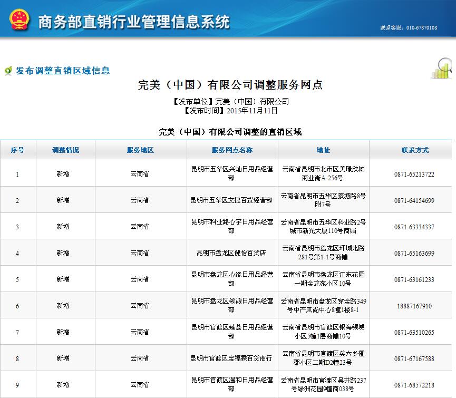Click the 地址 column header
The image size is (456, 398).
click(x=323, y=150)
